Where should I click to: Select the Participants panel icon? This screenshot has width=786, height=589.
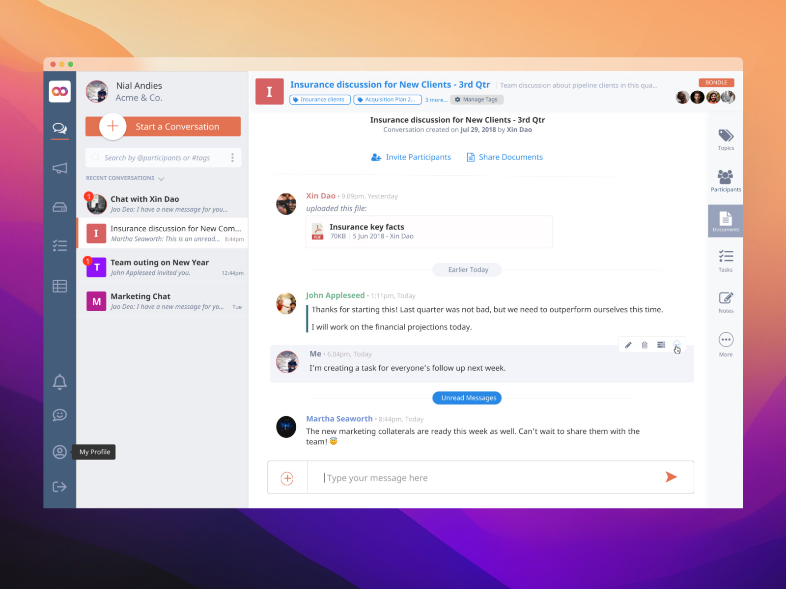click(726, 180)
